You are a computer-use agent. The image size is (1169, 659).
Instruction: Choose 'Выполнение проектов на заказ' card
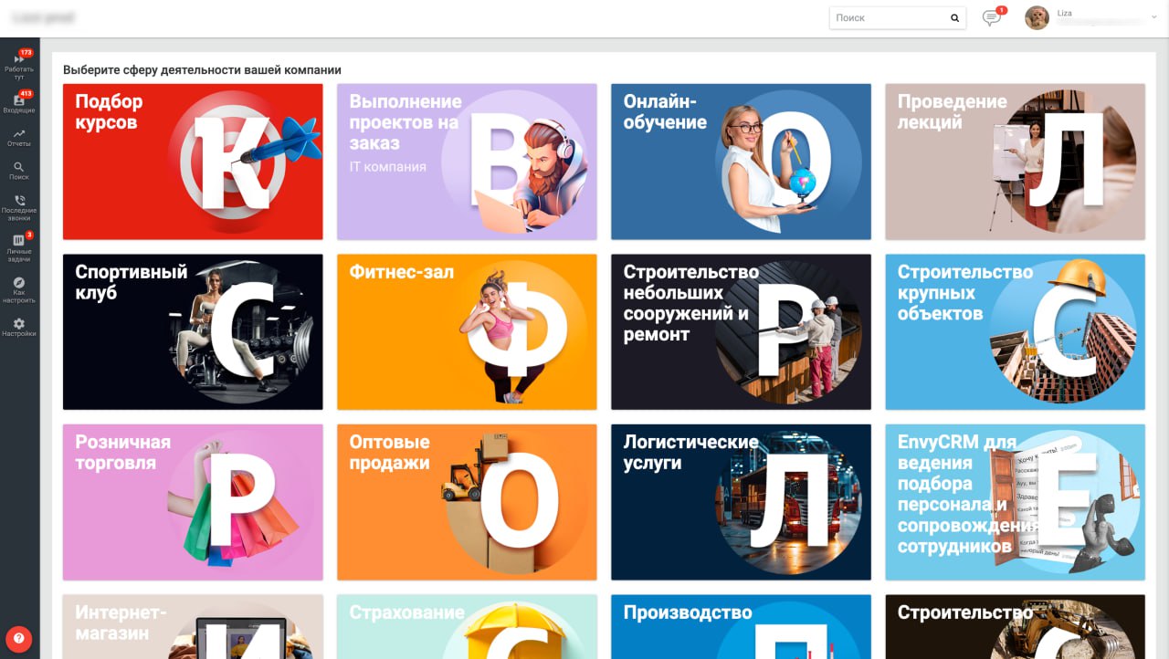(467, 162)
